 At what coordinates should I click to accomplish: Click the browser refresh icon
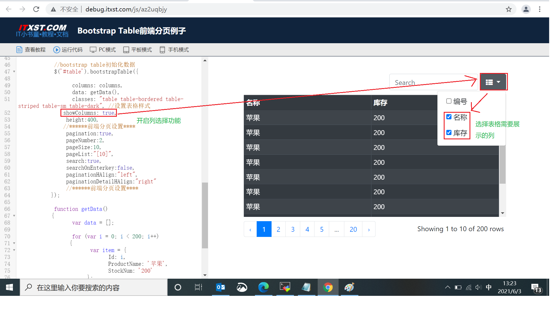click(36, 9)
